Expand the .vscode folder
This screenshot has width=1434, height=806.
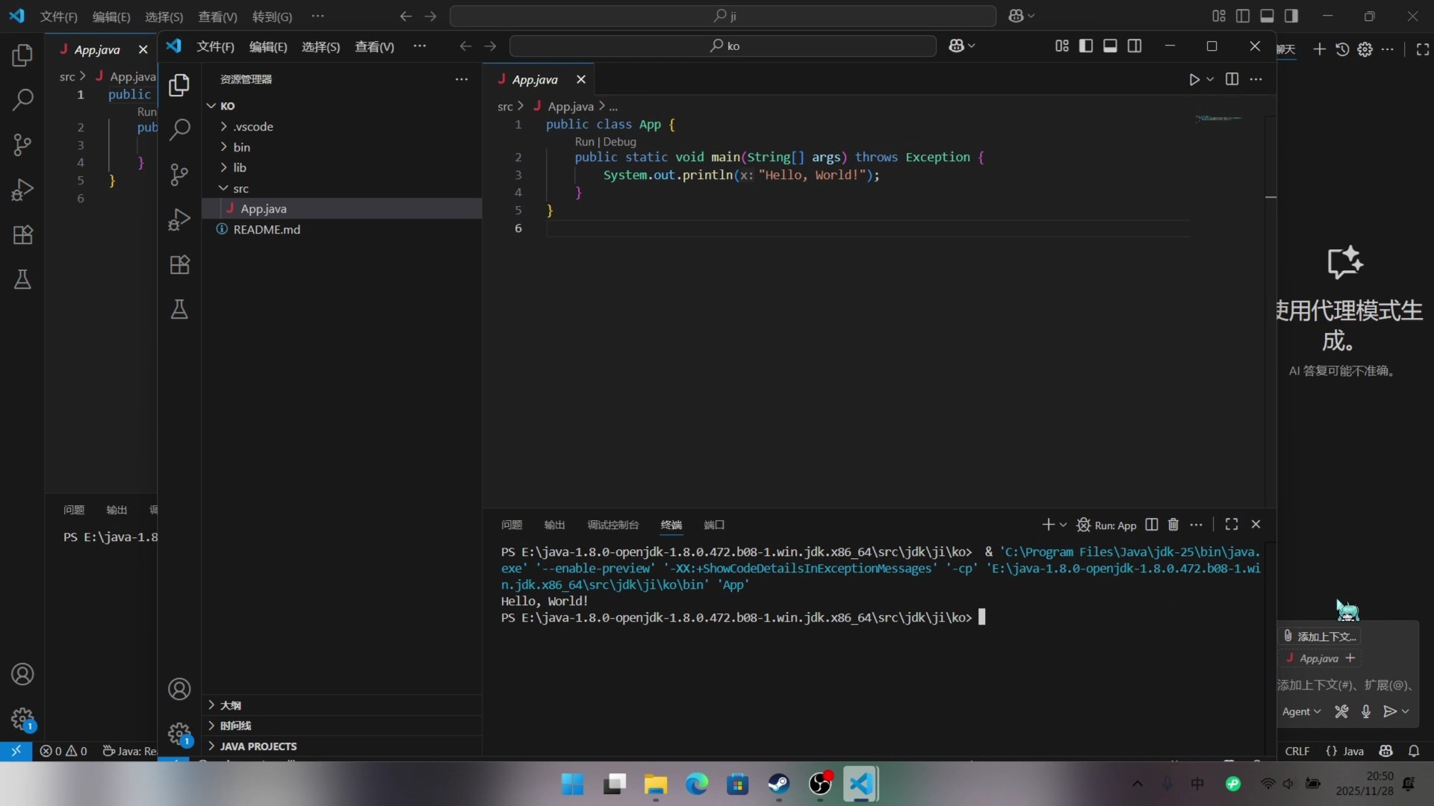coord(343,127)
